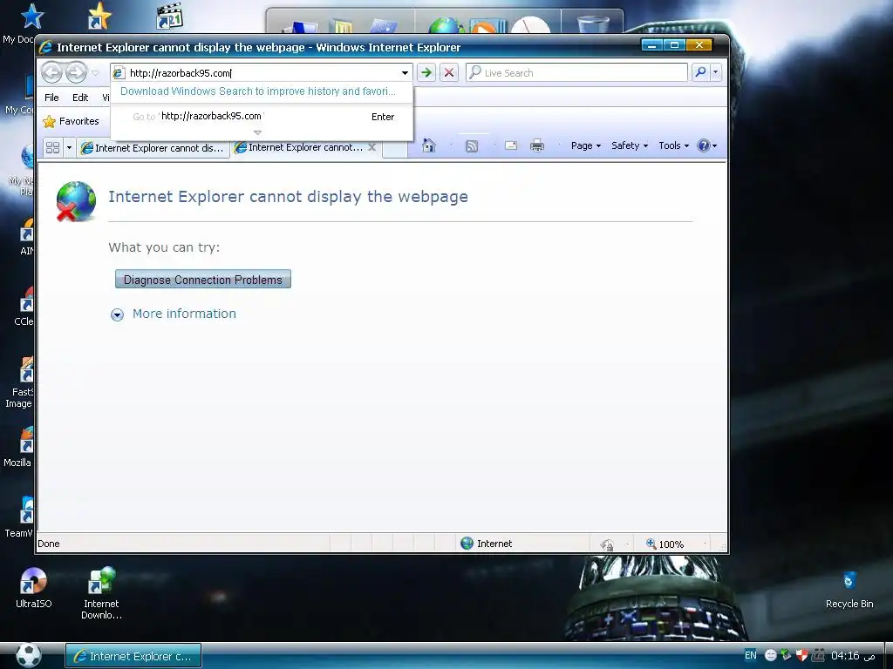Viewport: 893px width, 669px height.
Task: Click the Back navigation arrow
Action: point(51,73)
